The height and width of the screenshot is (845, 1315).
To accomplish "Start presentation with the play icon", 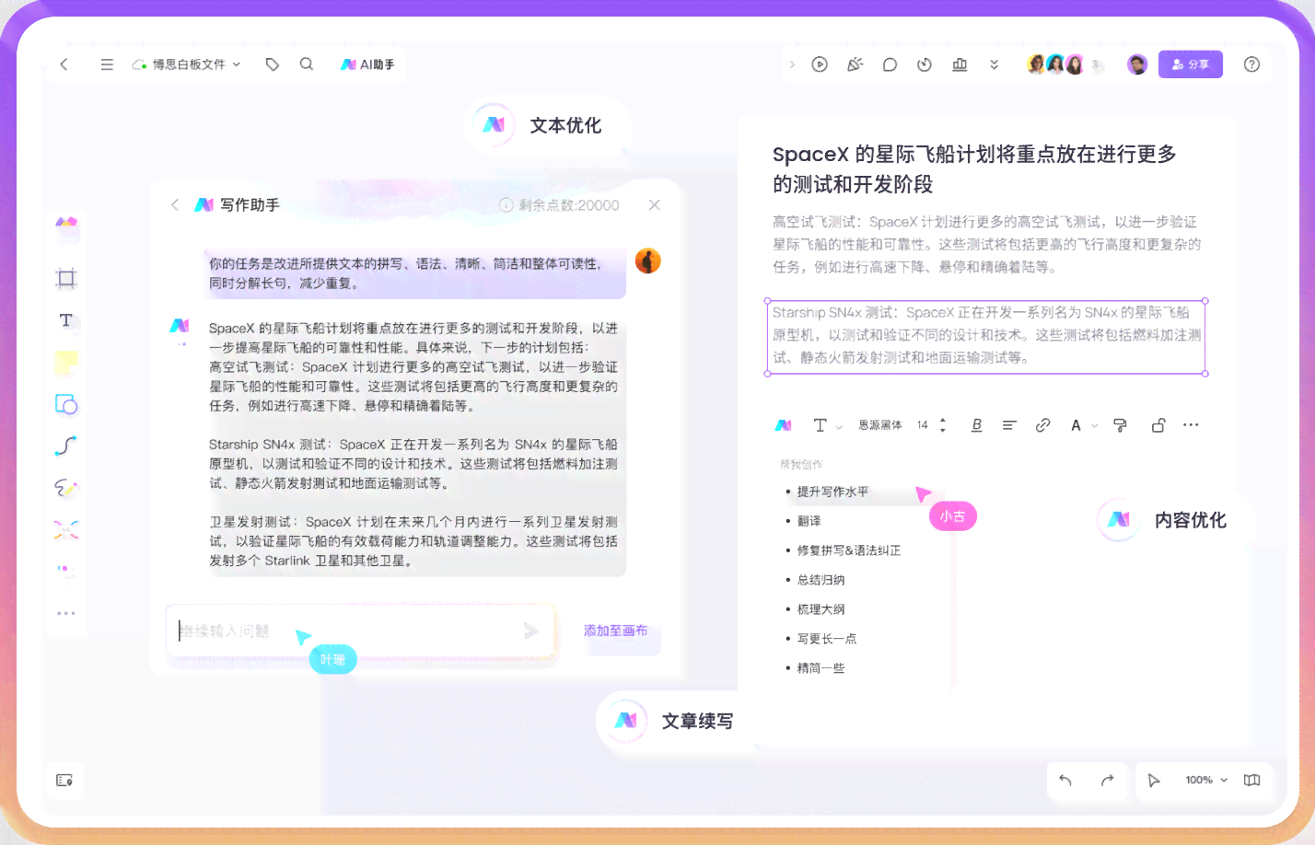I will tap(820, 64).
